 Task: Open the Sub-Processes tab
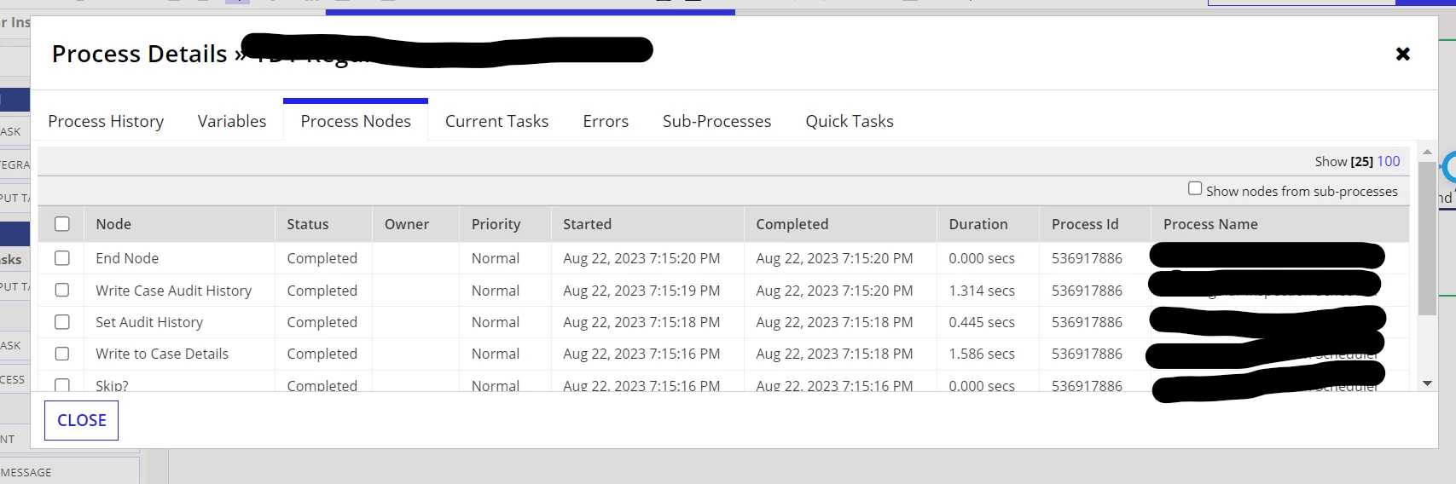716,121
